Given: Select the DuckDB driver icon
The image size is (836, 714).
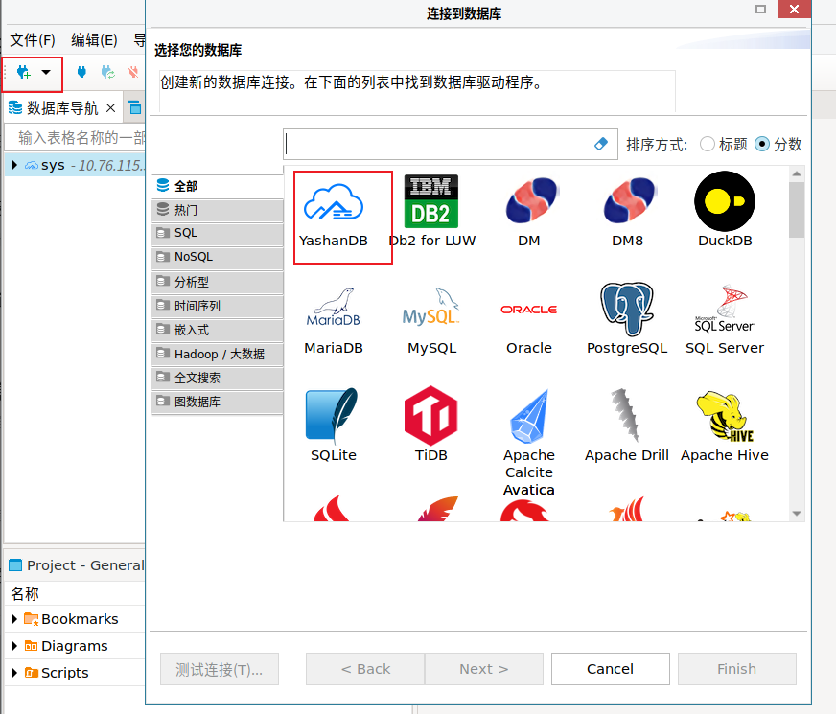Looking at the screenshot, I should 725,210.
